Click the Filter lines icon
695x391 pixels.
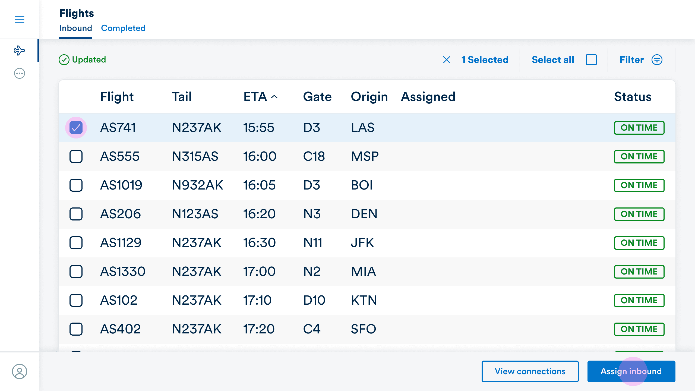657,60
